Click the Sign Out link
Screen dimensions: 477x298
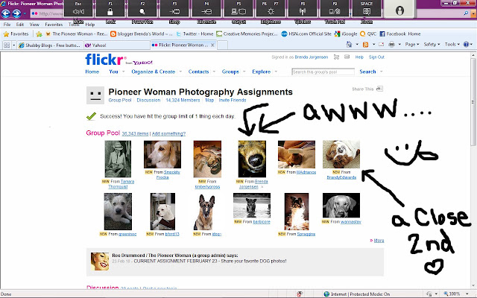[376, 57]
